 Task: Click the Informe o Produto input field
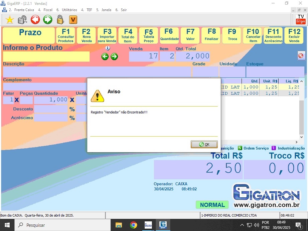46,56
